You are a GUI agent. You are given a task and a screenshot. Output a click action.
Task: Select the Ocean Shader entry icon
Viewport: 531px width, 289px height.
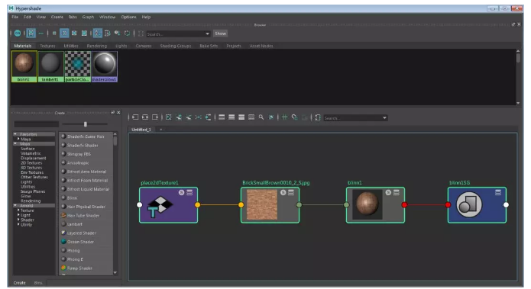[63, 241]
